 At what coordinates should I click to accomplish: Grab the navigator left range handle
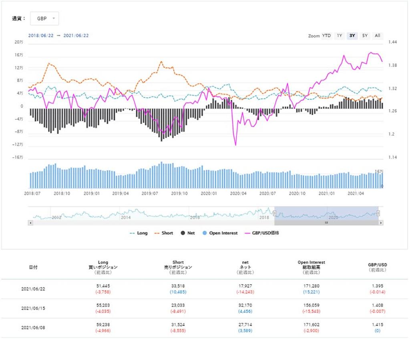[274, 213]
